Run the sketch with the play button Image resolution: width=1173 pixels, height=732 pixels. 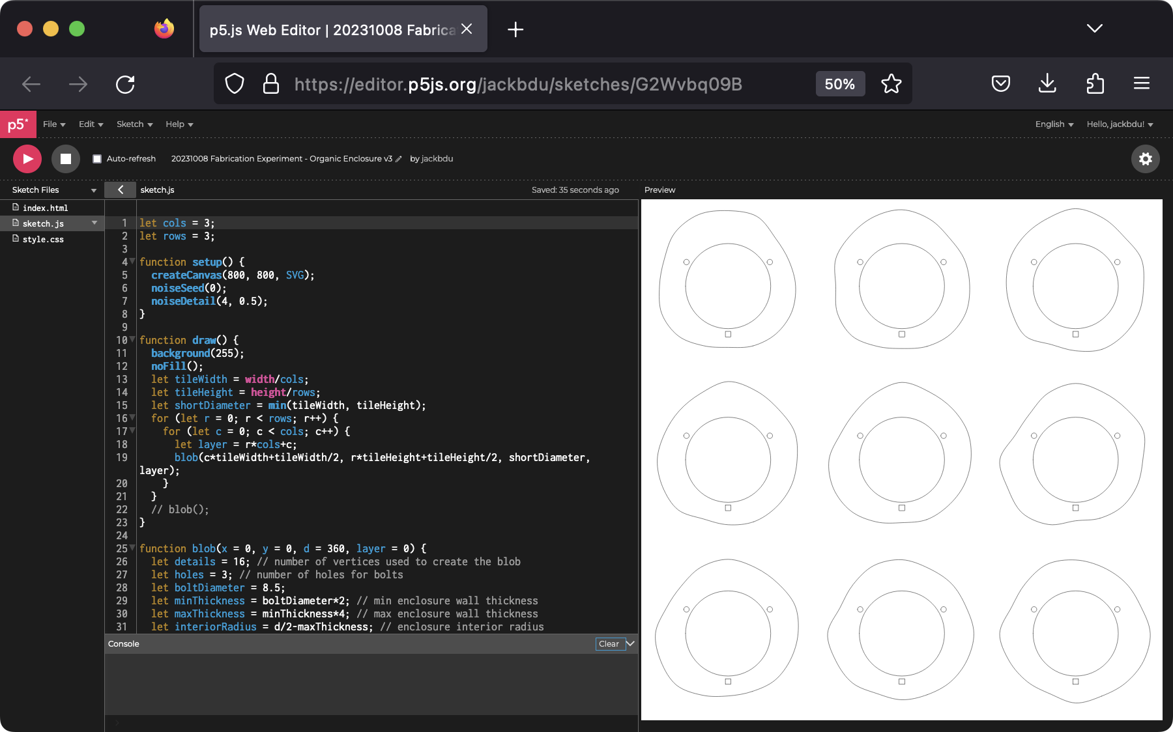click(x=27, y=159)
